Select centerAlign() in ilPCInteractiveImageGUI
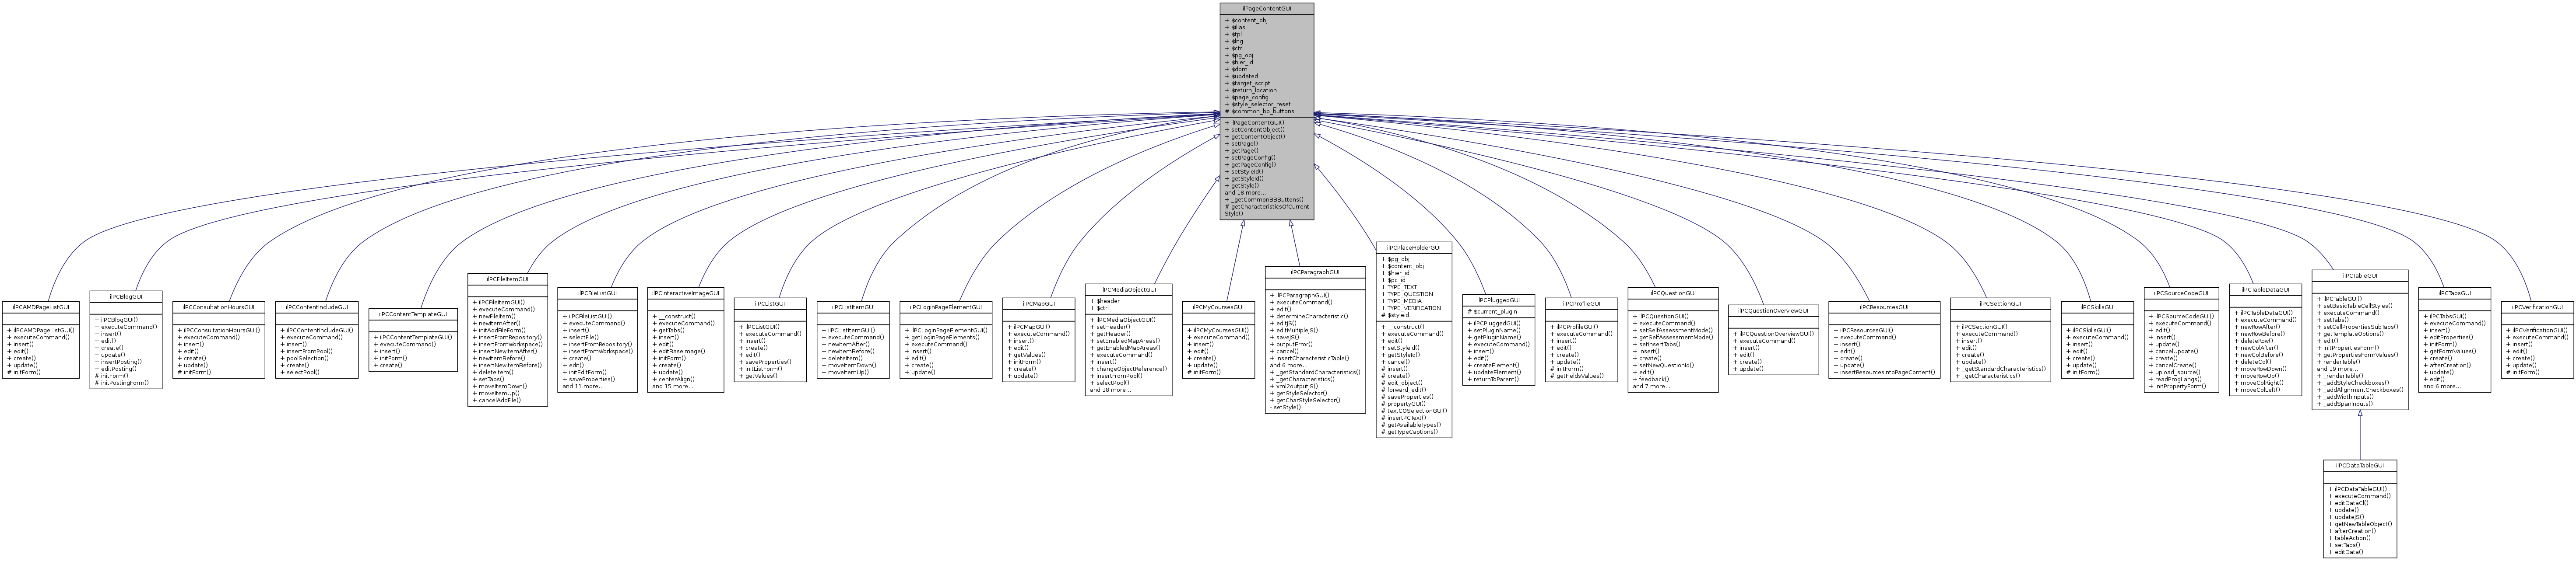Screen dimensions: 2576x561 point(675,380)
